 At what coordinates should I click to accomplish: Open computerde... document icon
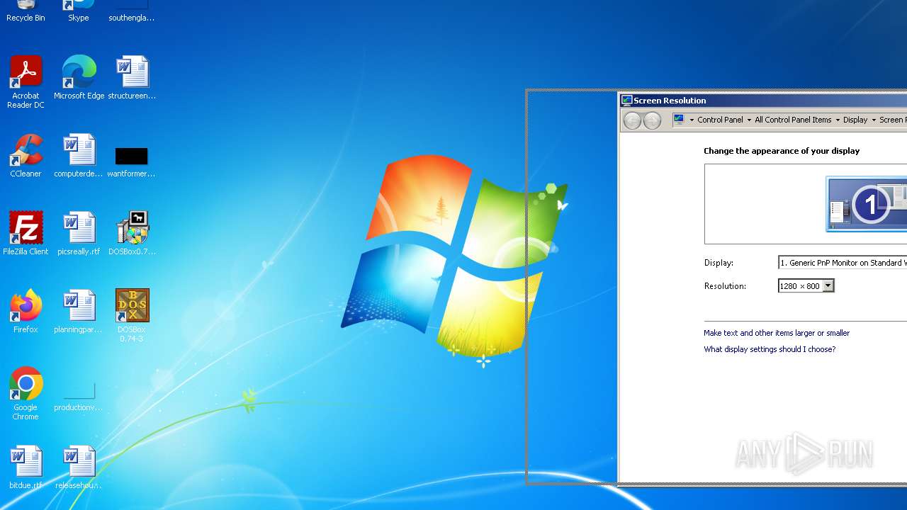79,155
